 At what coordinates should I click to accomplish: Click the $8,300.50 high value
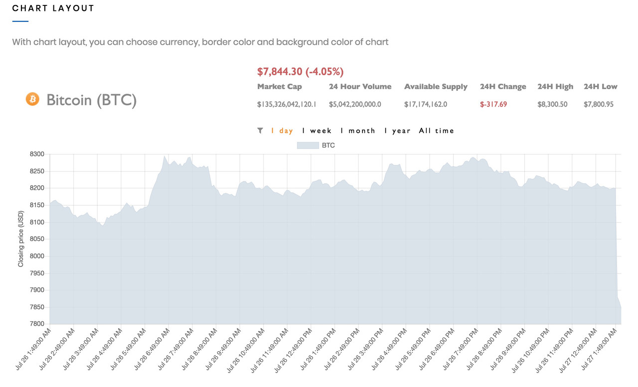552,104
